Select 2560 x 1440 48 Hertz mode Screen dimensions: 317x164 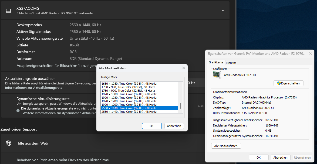(x=139, y=111)
